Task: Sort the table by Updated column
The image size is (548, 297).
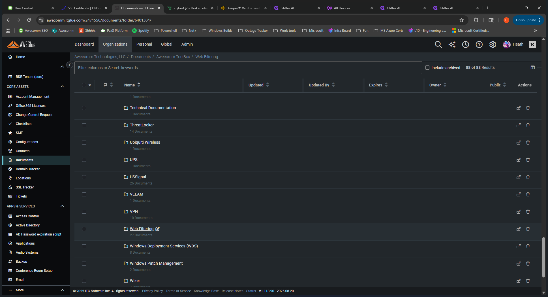Action: click(259, 85)
